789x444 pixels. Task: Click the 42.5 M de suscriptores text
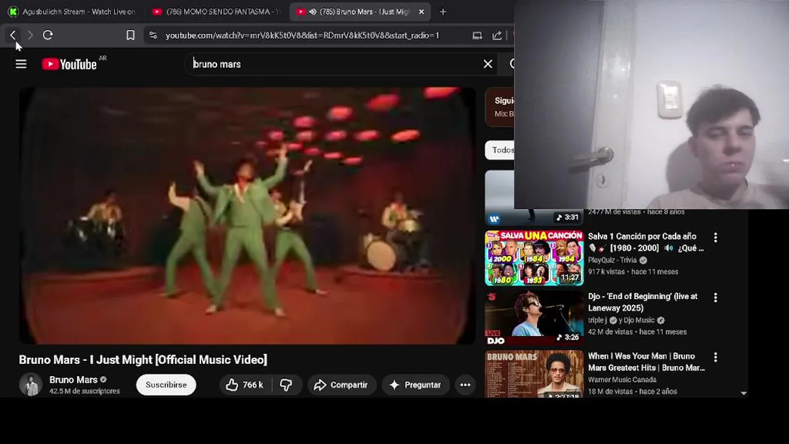(x=84, y=391)
